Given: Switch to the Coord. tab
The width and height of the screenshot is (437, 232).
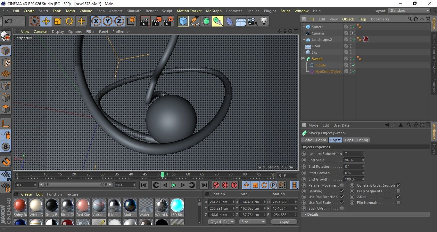Looking at the screenshot, I should tap(321, 140).
